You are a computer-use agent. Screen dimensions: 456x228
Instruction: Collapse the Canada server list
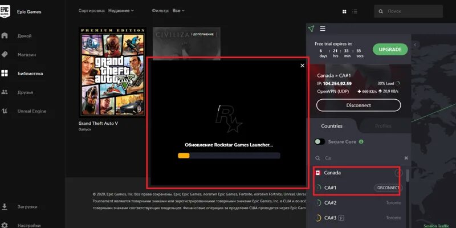tap(398, 173)
